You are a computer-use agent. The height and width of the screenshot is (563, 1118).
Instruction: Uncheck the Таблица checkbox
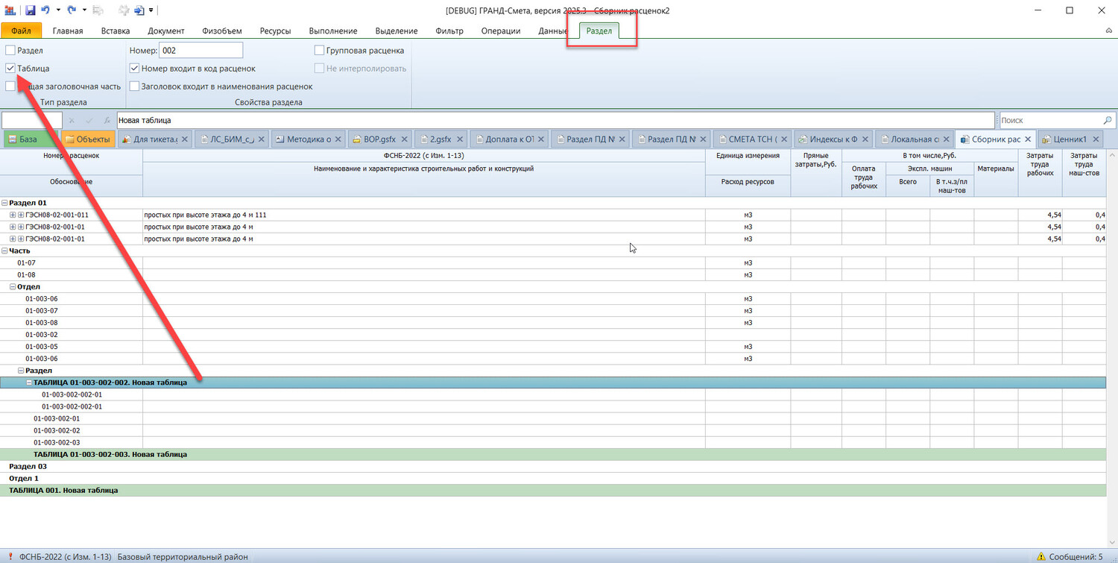coord(10,69)
